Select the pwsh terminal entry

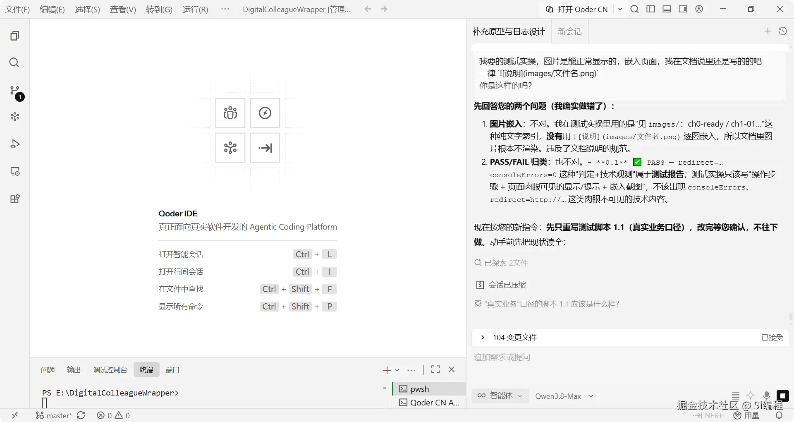(429, 389)
